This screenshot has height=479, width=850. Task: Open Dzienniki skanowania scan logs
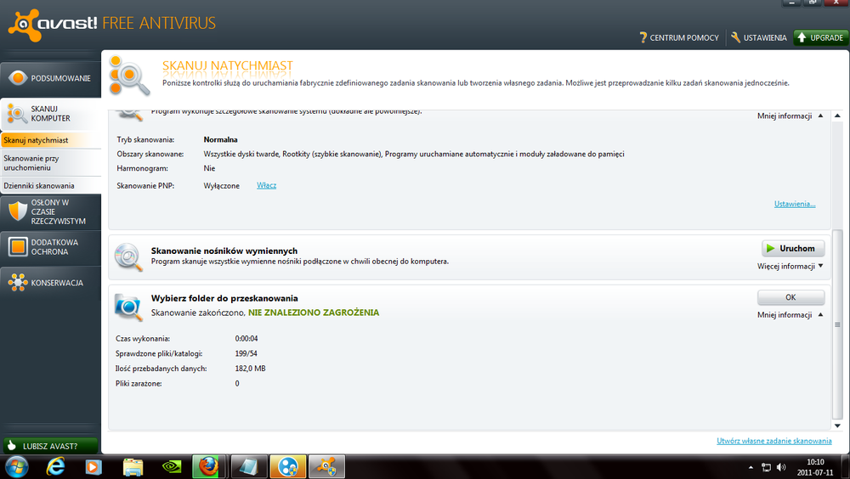[50, 185]
